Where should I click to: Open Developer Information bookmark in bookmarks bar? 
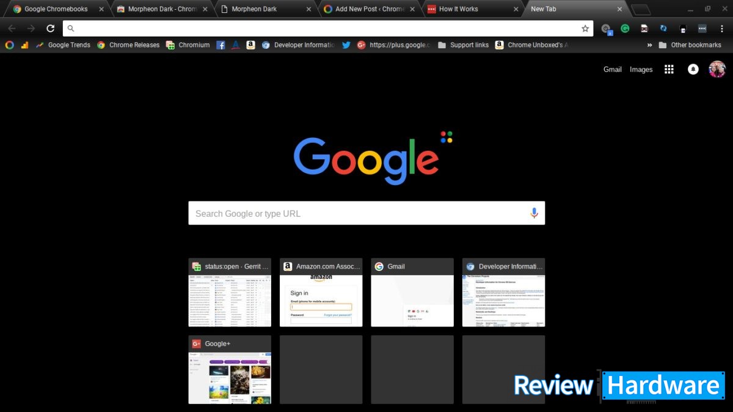click(x=298, y=45)
